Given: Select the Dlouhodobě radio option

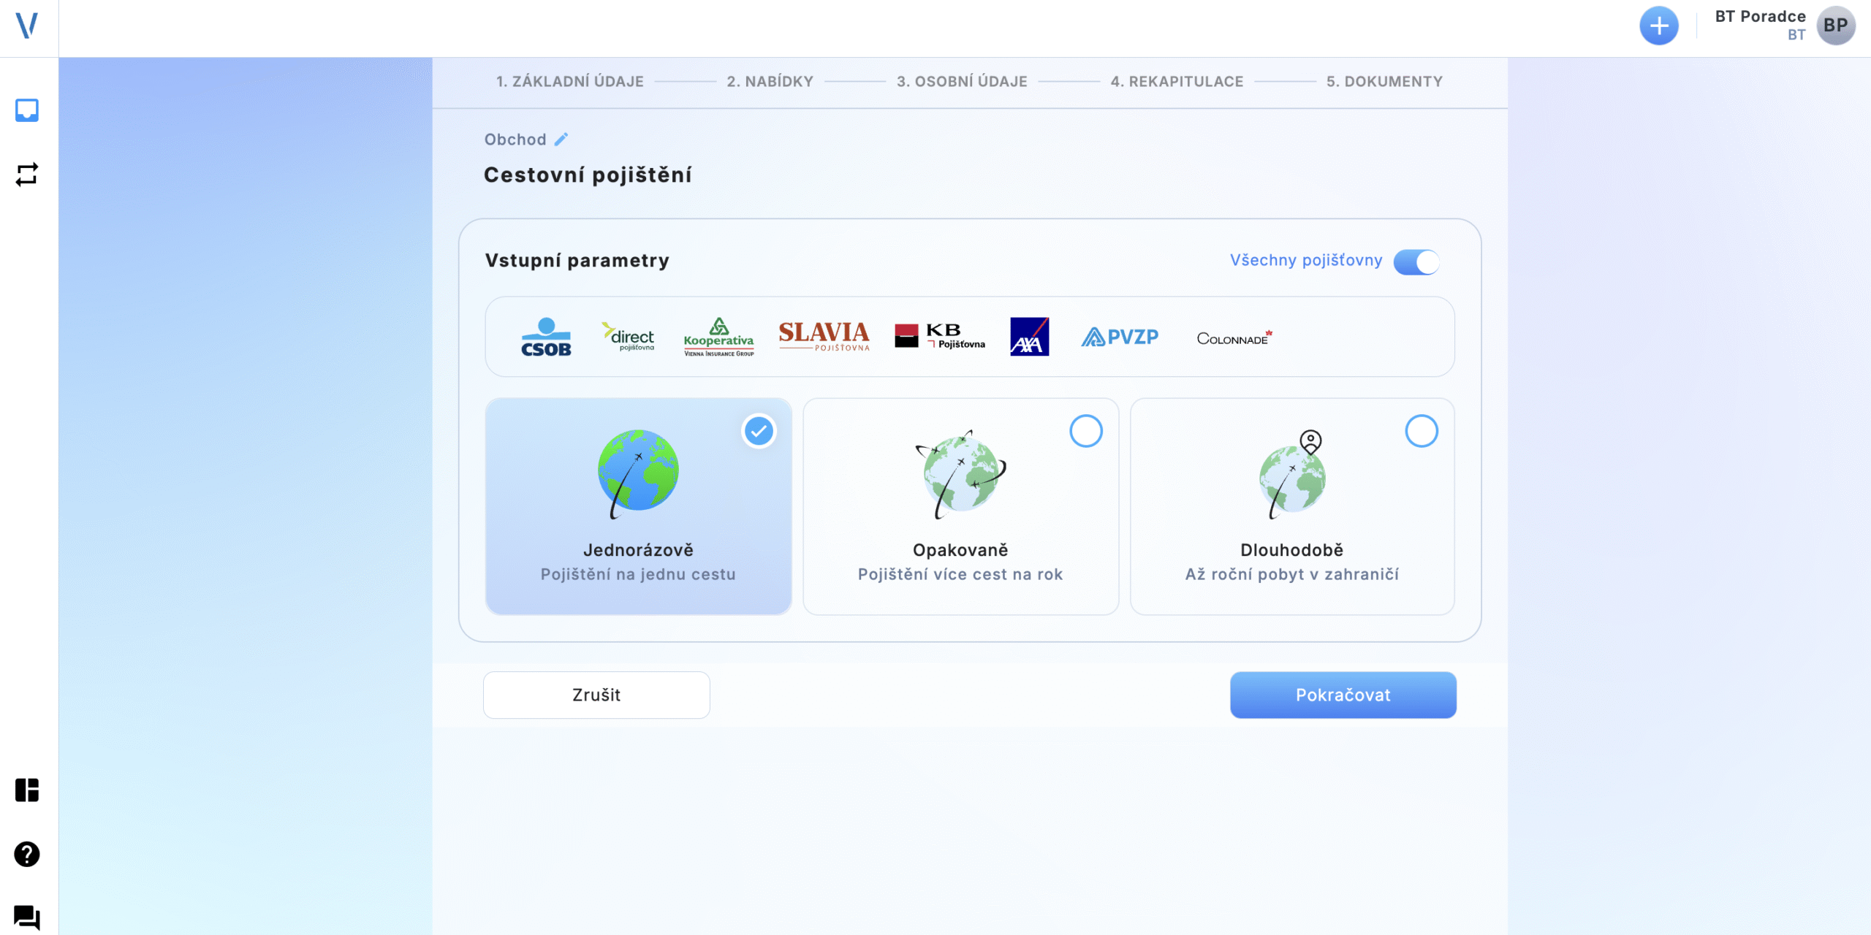Looking at the screenshot, I should click(x=1421, y=431).
